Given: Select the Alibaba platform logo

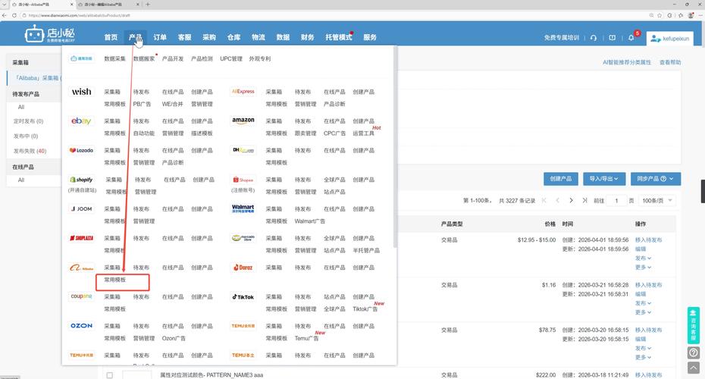Looking at the screenshot, I should (x=81, y=268).
